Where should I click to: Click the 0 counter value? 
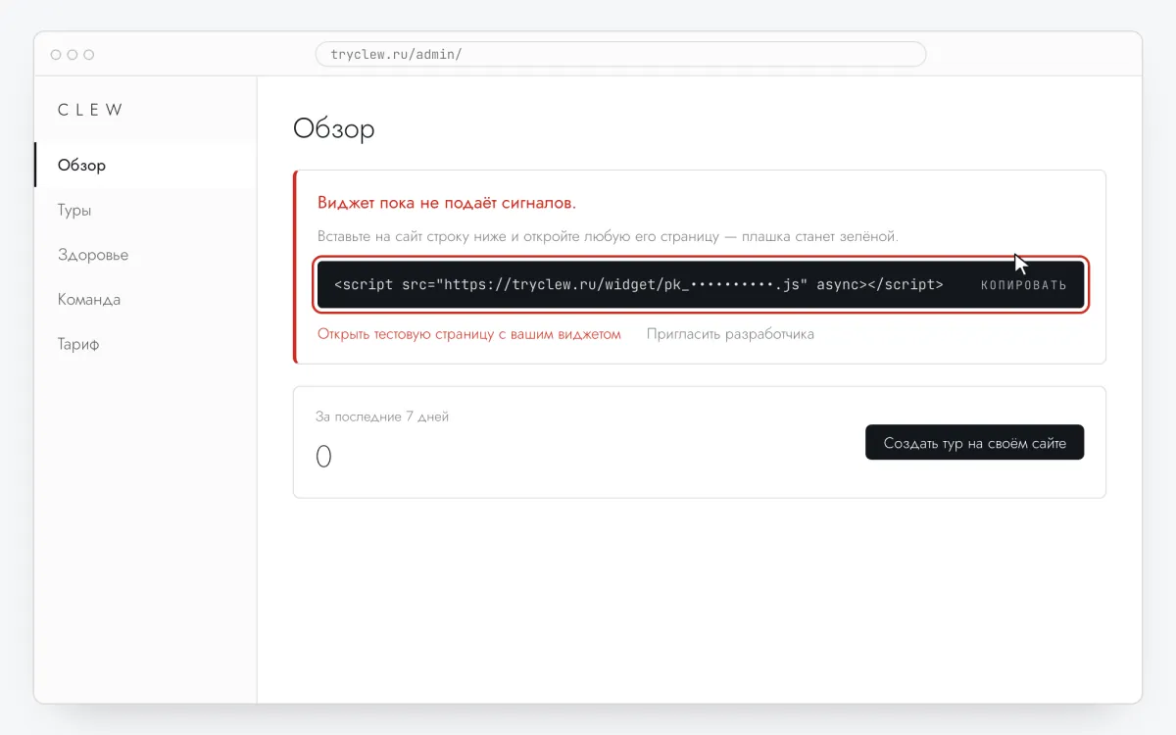(x=324, y=457)
